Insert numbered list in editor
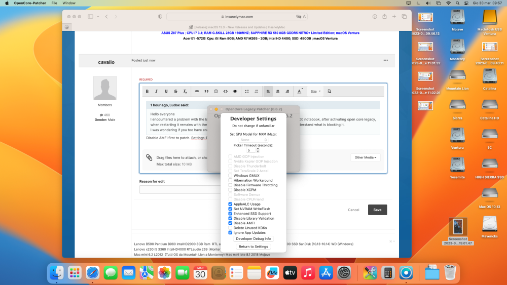Screen dimensions: 507x285 coord(257,91)
